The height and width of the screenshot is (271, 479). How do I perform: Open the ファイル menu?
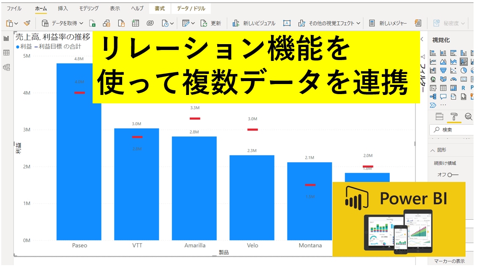[x=14, y=8]
